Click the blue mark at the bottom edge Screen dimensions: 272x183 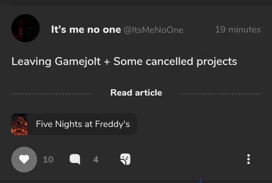point(200,181)
